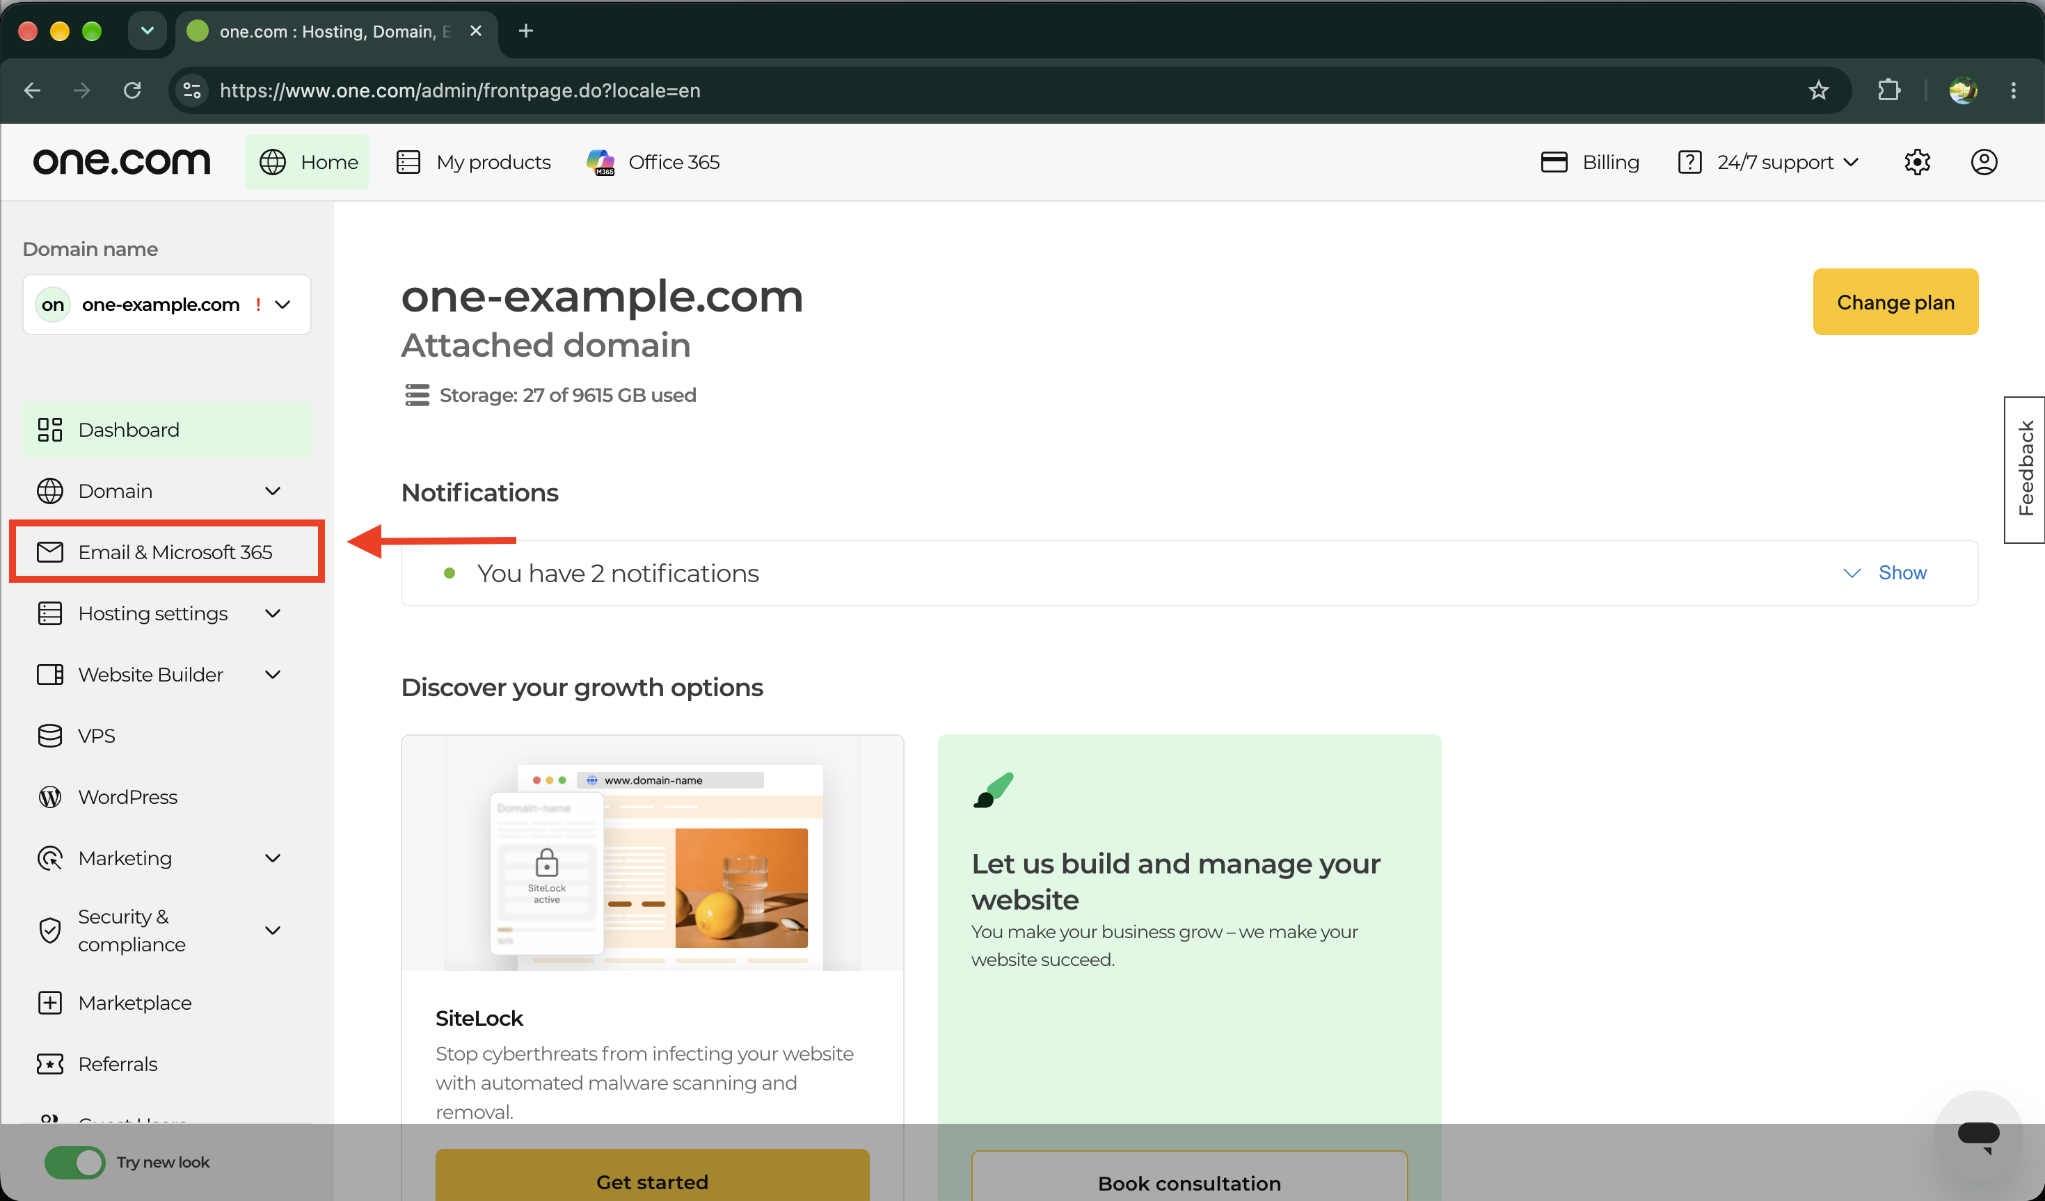Click the Domain globe icon
2045x1201 pixels.
pos(50,492)
